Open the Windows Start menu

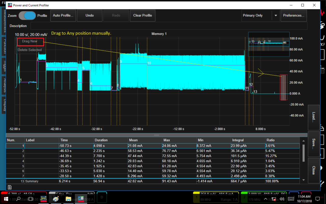[6, 199]
